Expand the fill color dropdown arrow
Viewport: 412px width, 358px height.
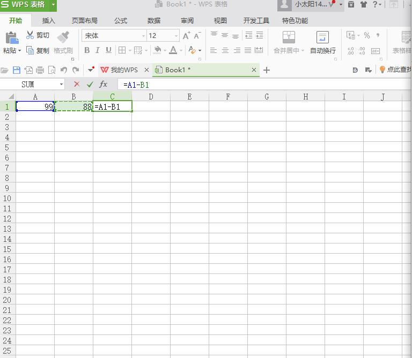coord(165,50)
